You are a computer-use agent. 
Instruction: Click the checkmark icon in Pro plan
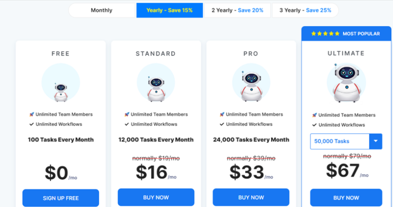tap(222, 124)
